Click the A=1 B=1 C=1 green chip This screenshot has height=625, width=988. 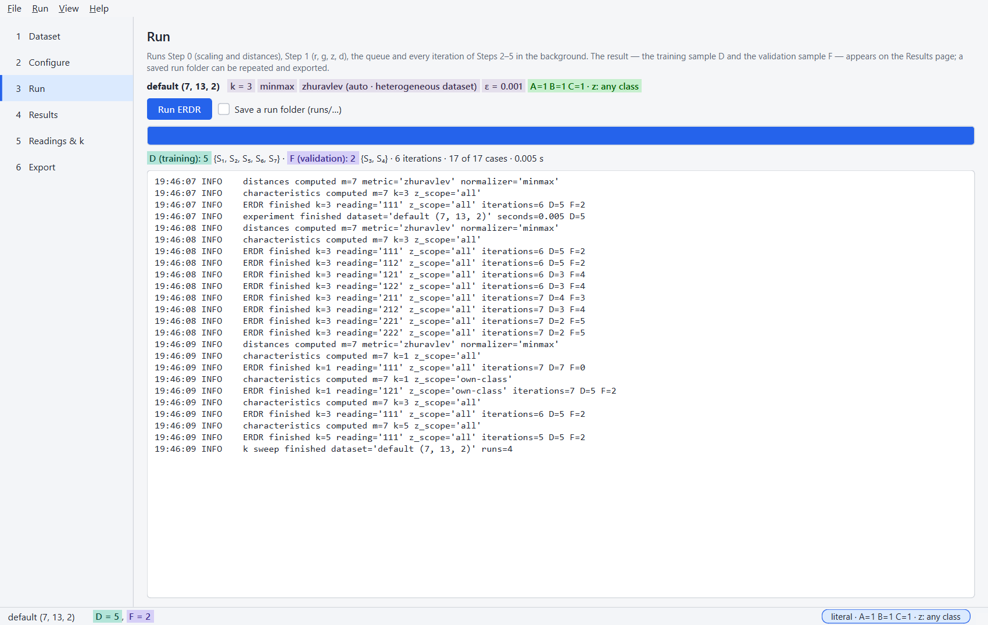pyautogui.click(x=584, y=86)
